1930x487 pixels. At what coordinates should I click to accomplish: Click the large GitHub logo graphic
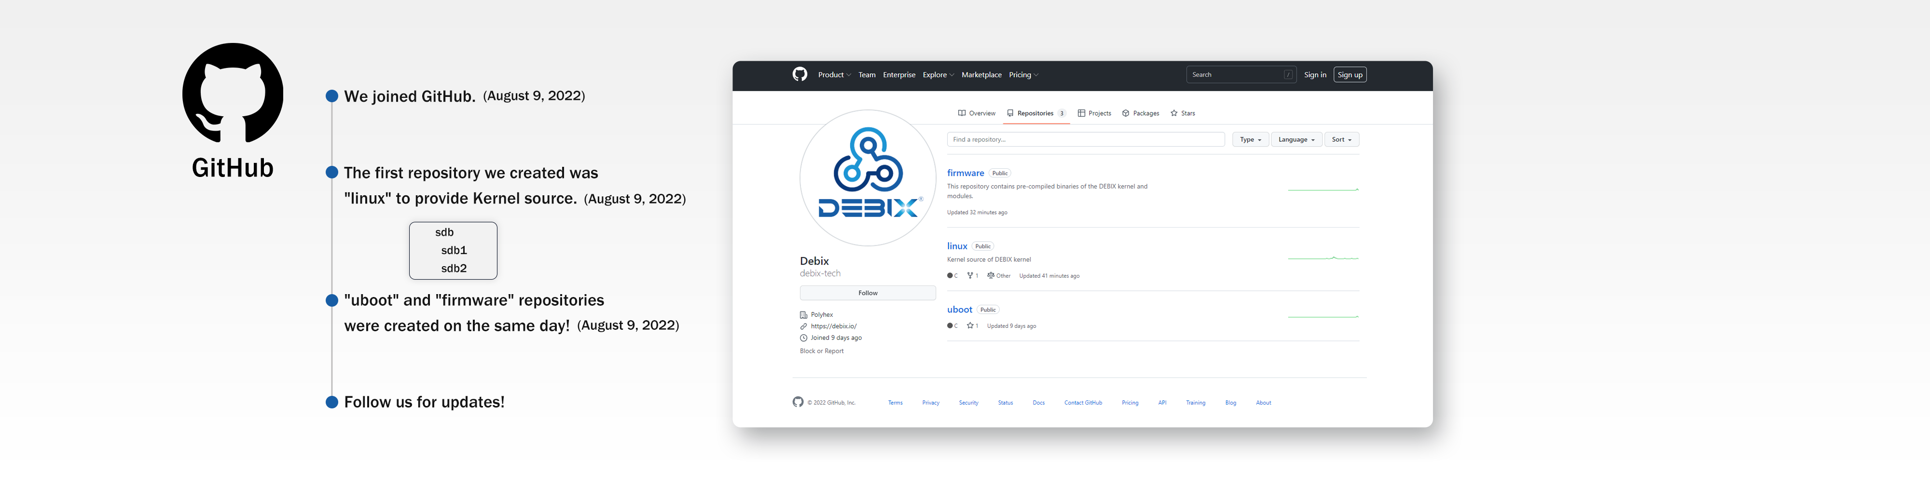point(233,93)
